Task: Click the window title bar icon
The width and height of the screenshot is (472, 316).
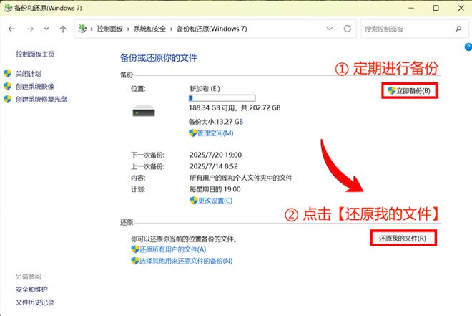Action: click(x=8, y=8)
